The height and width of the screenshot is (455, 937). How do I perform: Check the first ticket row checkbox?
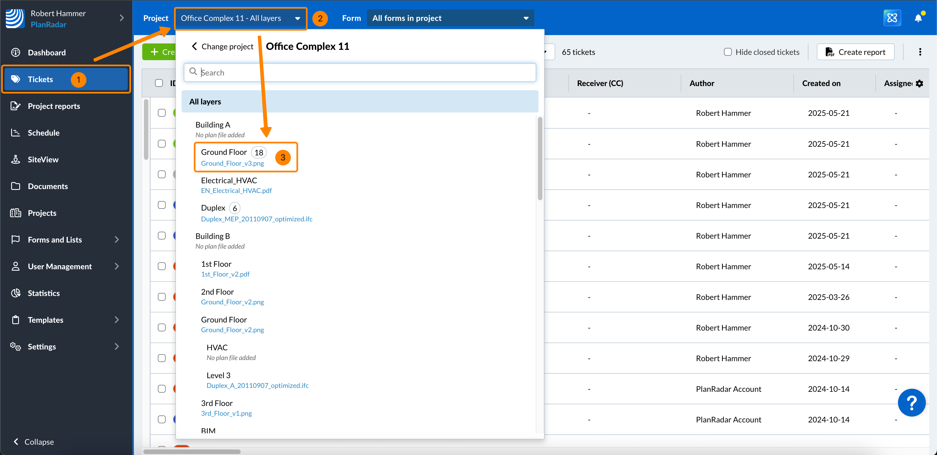point(161,113)
